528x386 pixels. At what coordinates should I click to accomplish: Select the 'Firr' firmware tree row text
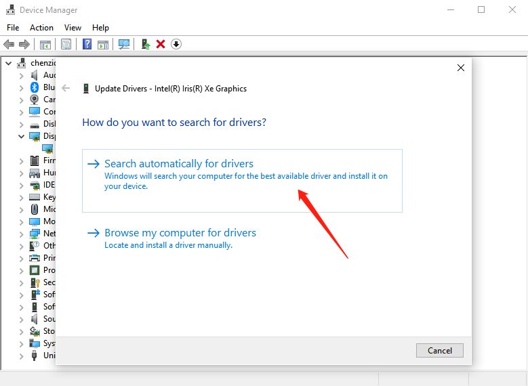[x=49, y=160]
